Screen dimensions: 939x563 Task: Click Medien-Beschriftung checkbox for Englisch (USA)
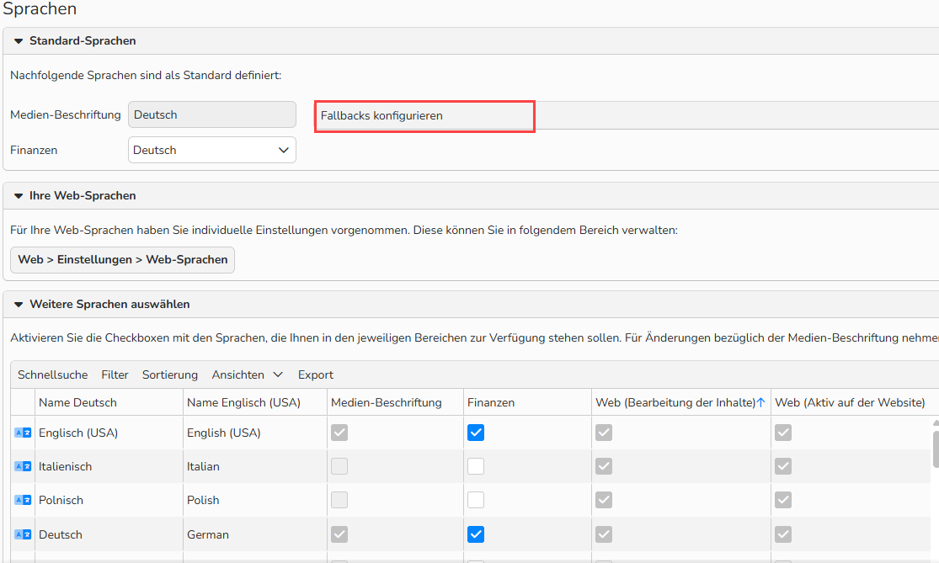point(339,433)
